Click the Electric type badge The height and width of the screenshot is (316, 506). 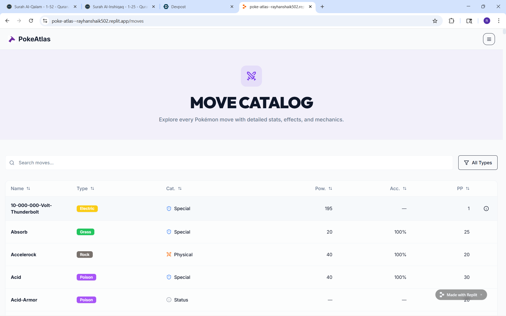pos(87,209)
